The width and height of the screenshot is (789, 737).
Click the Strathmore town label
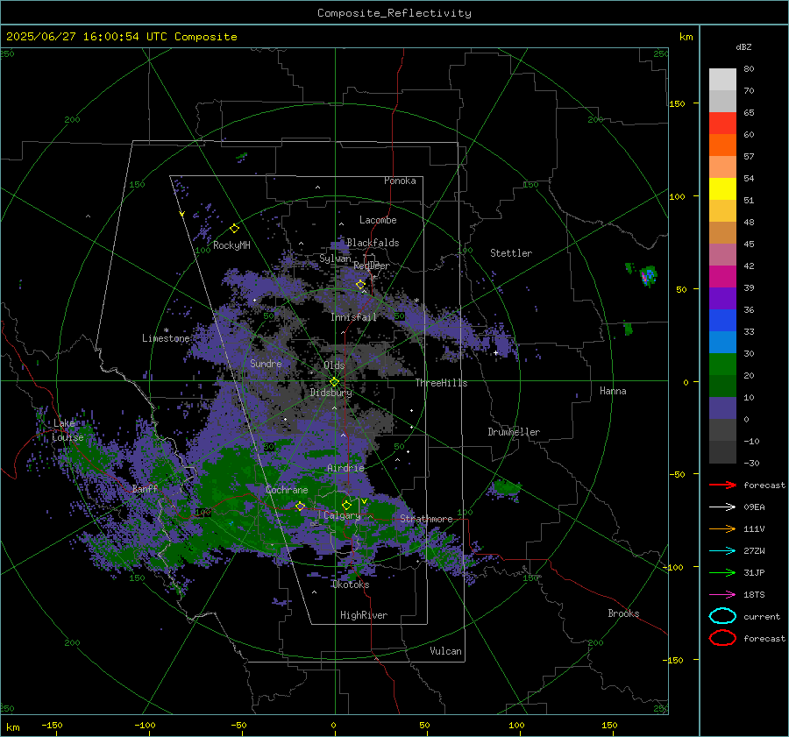[426, 519]
